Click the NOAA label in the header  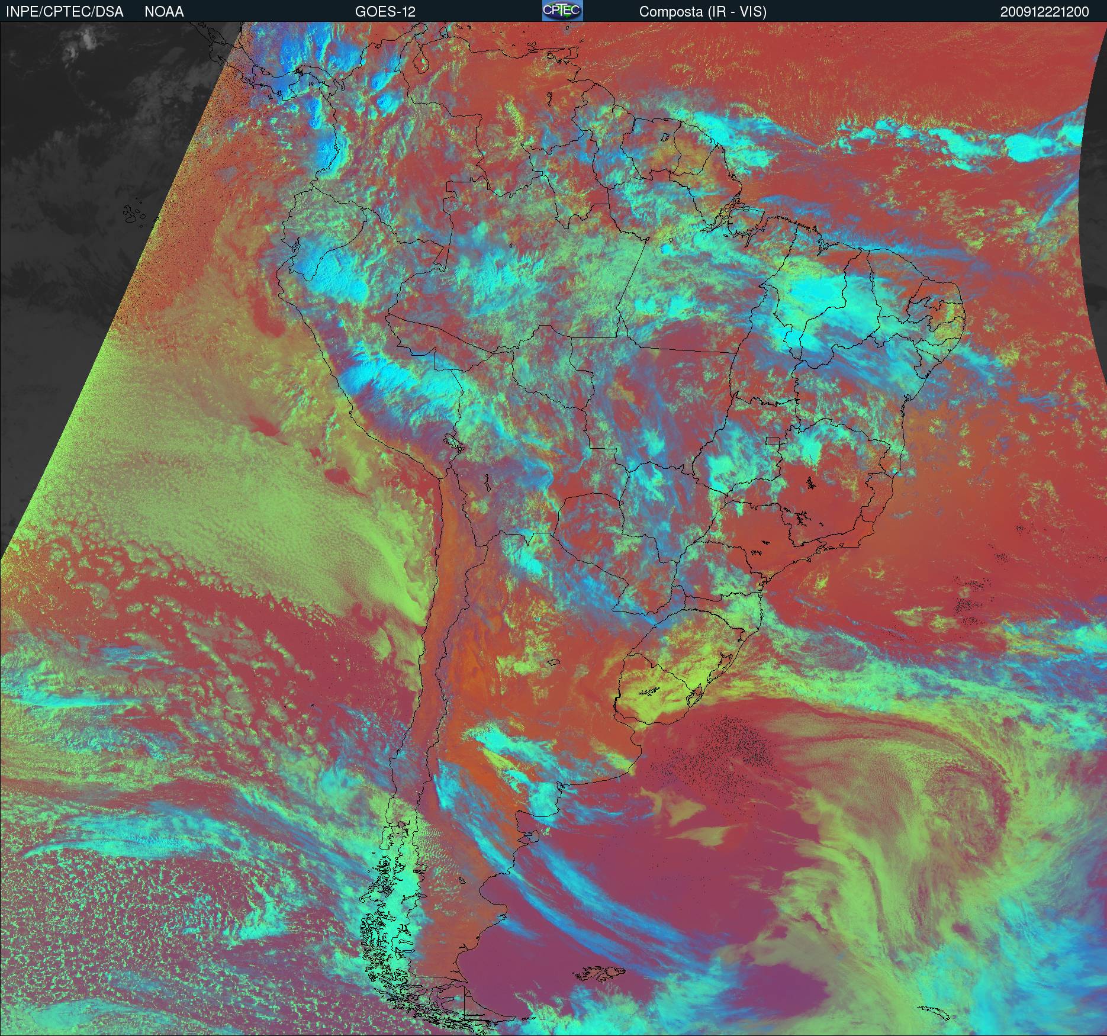point(164,12)
